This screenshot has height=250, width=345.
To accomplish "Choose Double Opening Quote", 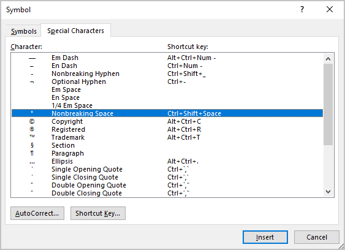I will 167,185.
